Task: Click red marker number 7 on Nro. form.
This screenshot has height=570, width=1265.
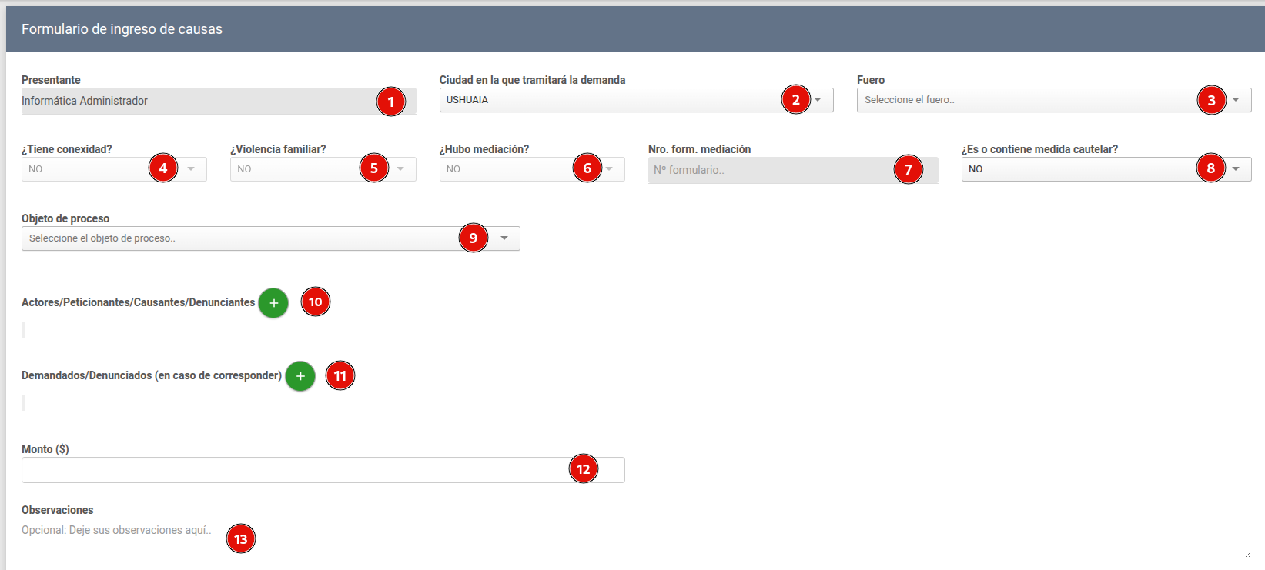Action: (x=908, y=169)
